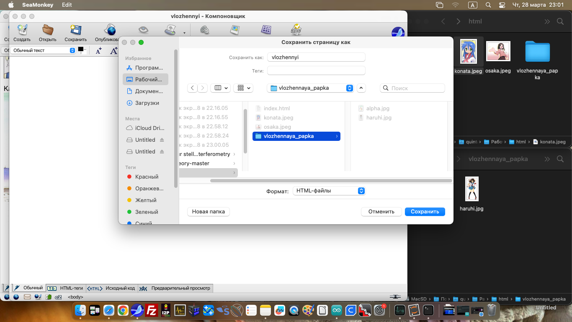
Task: Collapse the save dialog with the chevron button
Action: [361, 88]
